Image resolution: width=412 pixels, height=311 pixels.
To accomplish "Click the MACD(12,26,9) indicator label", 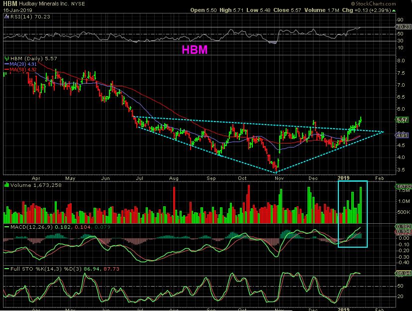I will pyautogui.click(x=31, y=227).
